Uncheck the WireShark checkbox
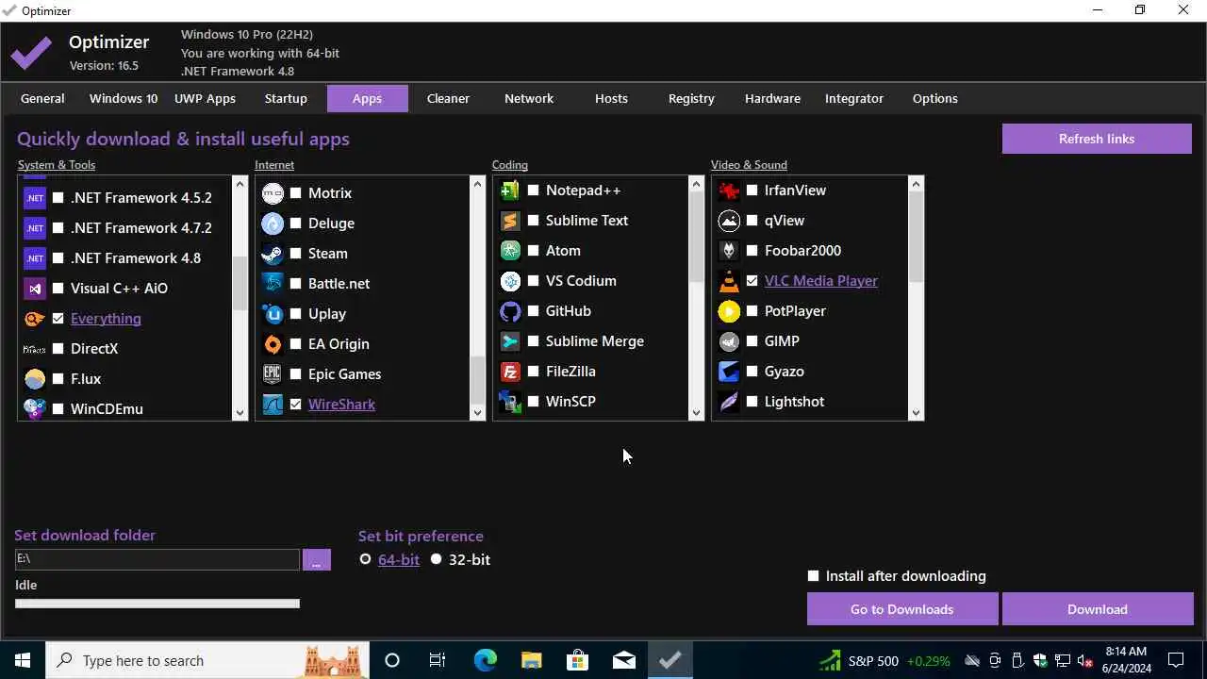Viewport: 1207px width, 679px height. click(296, 405)
